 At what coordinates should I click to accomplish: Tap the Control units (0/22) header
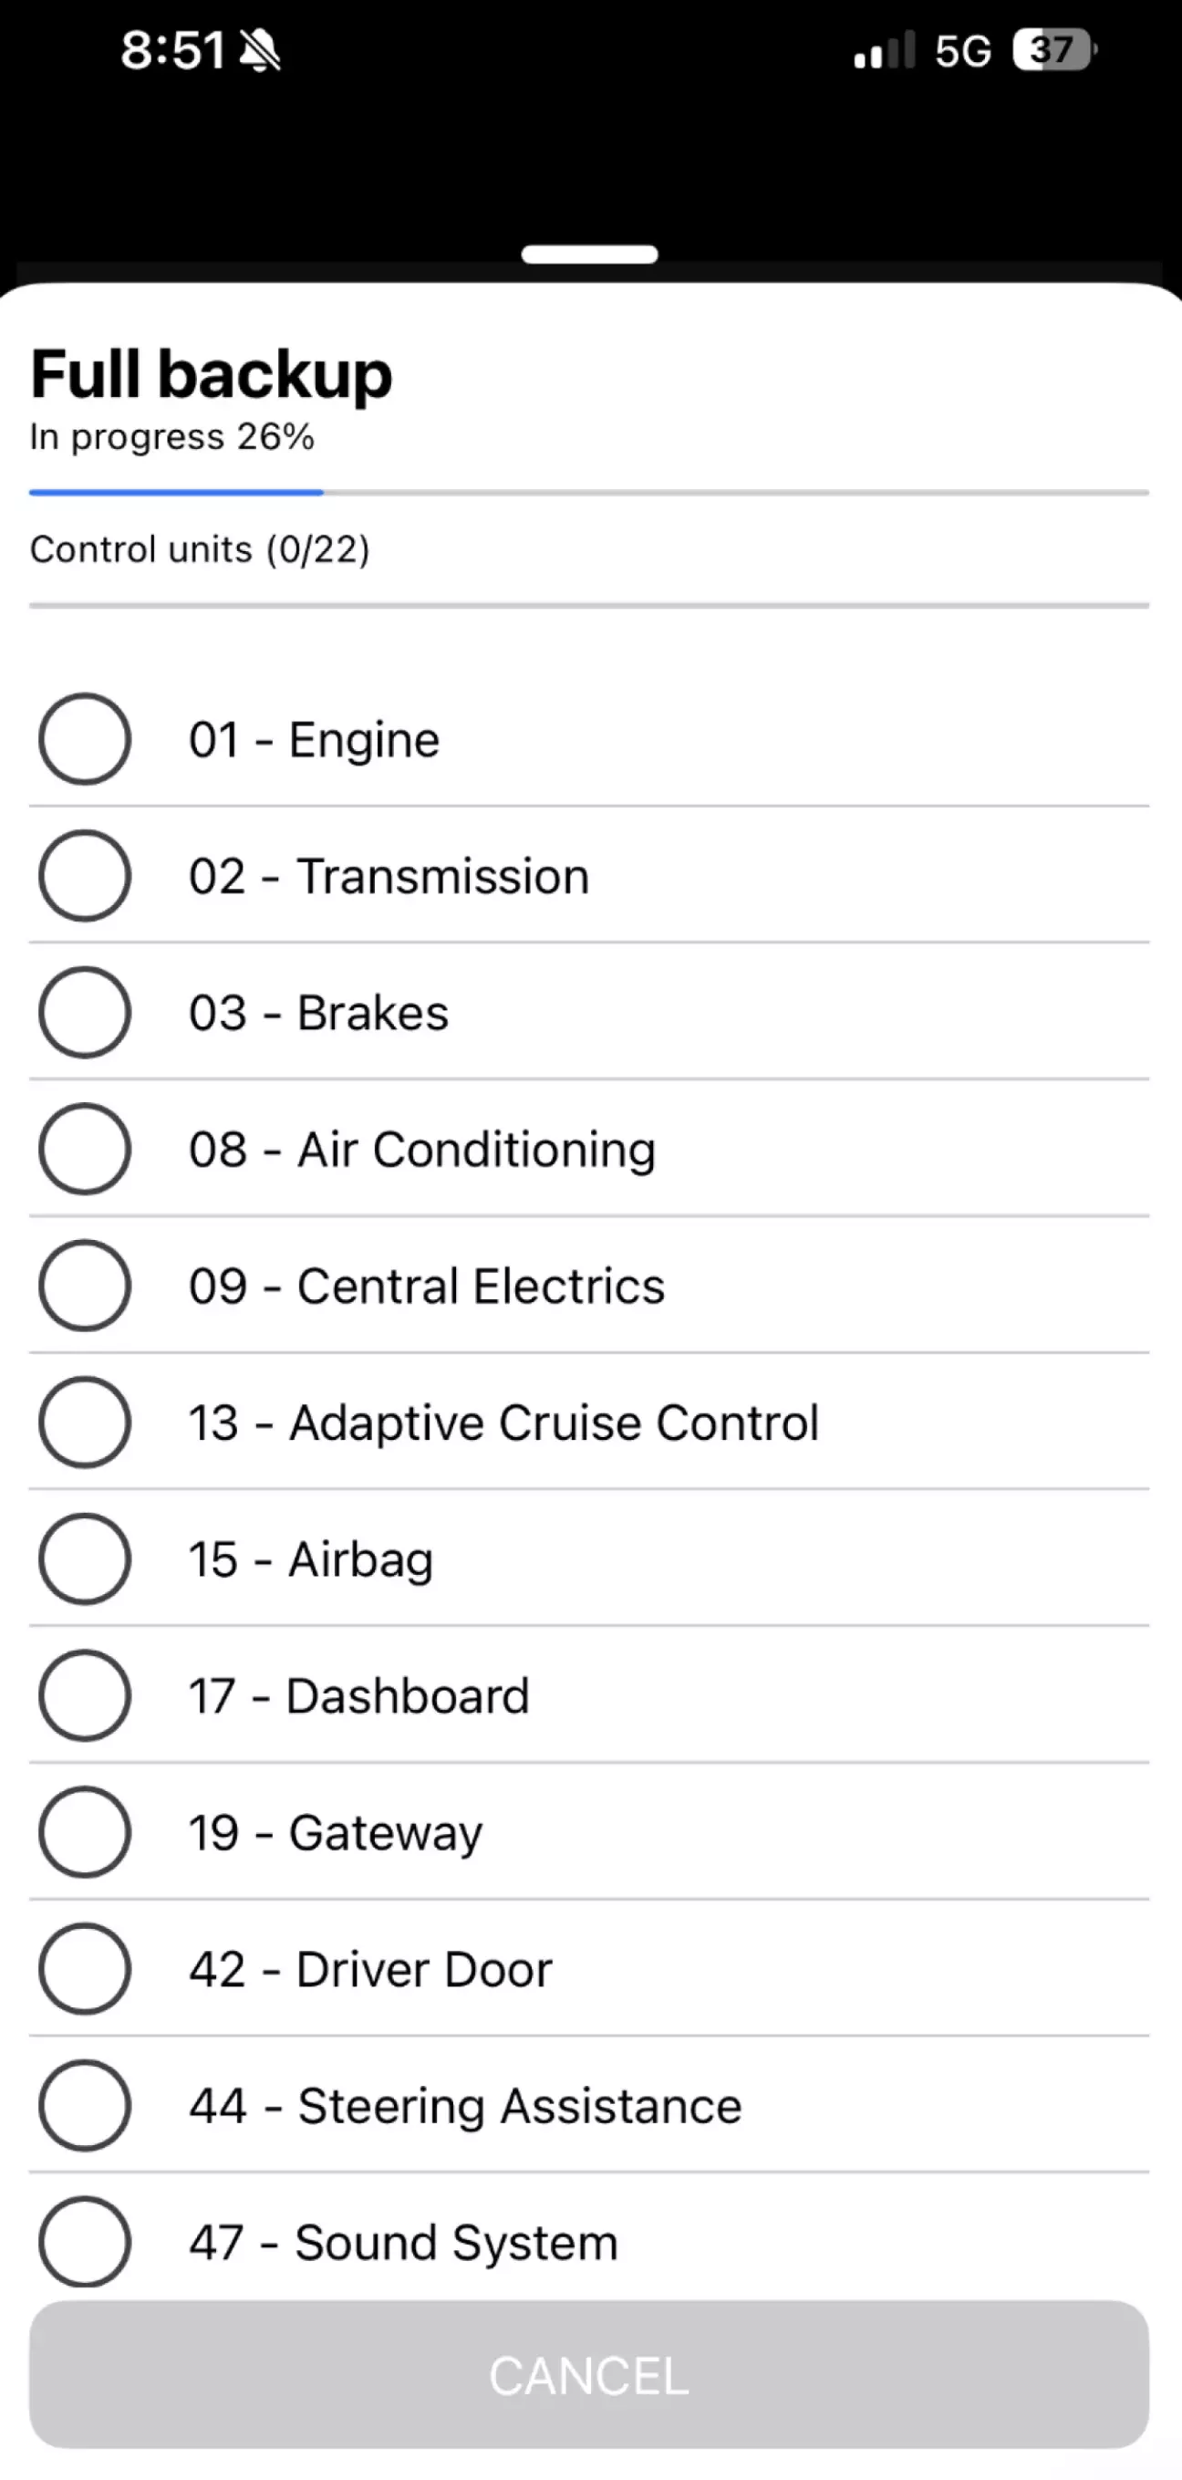pyautogui.click(x=201, y=549)
